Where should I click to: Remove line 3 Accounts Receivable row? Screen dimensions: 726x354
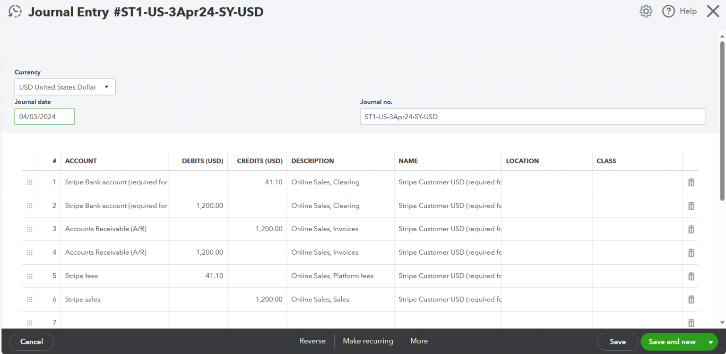click(x=691, y=229)
